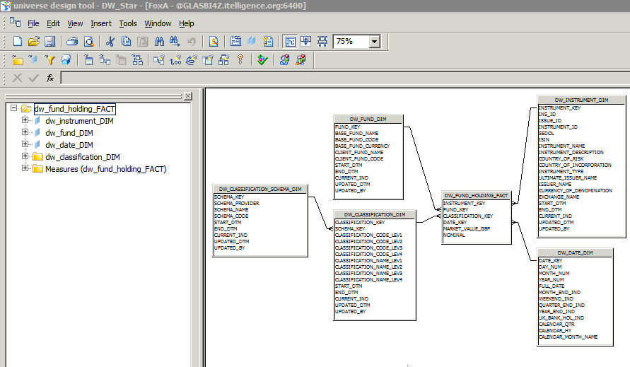630x367 pixels.
Task: Click the Detect Contexts icon
Action: point(224,60)
